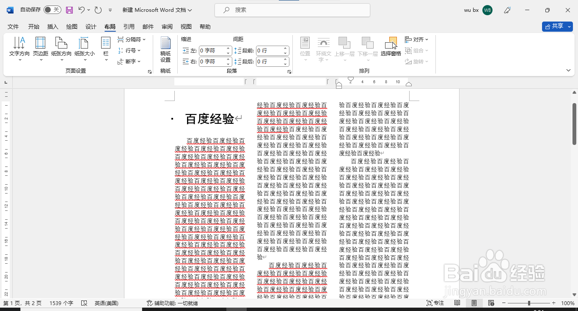Switch to the 开始 home tab
The width and height of the screenshot is (578, 311).
(x=34, y=27)
